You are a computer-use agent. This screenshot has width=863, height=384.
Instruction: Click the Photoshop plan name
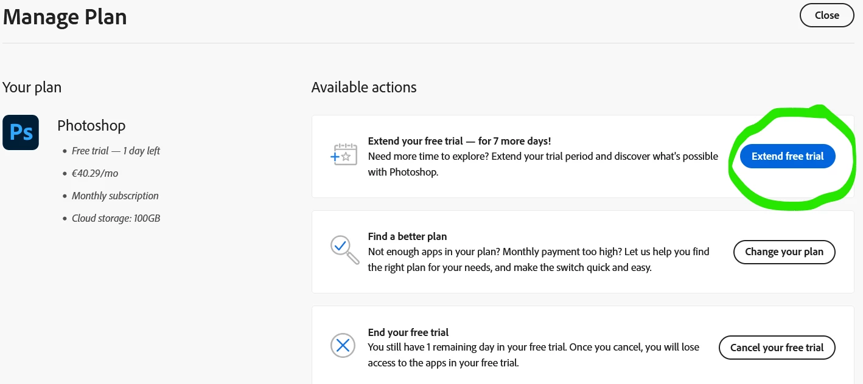(x=91, y=126)
